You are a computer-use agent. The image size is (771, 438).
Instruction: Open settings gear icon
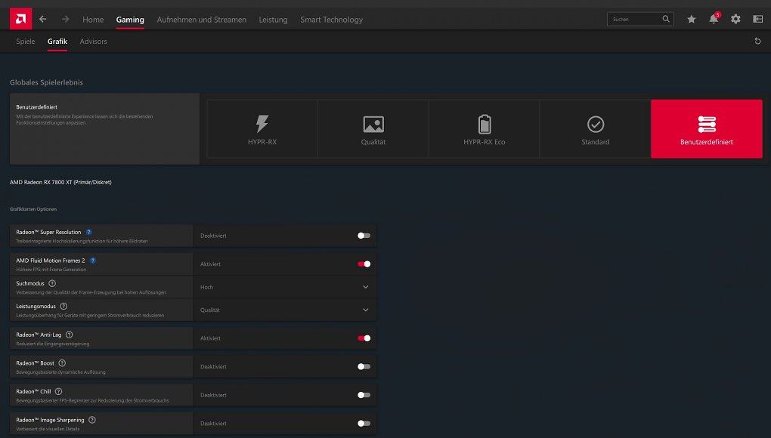point(735,19)
